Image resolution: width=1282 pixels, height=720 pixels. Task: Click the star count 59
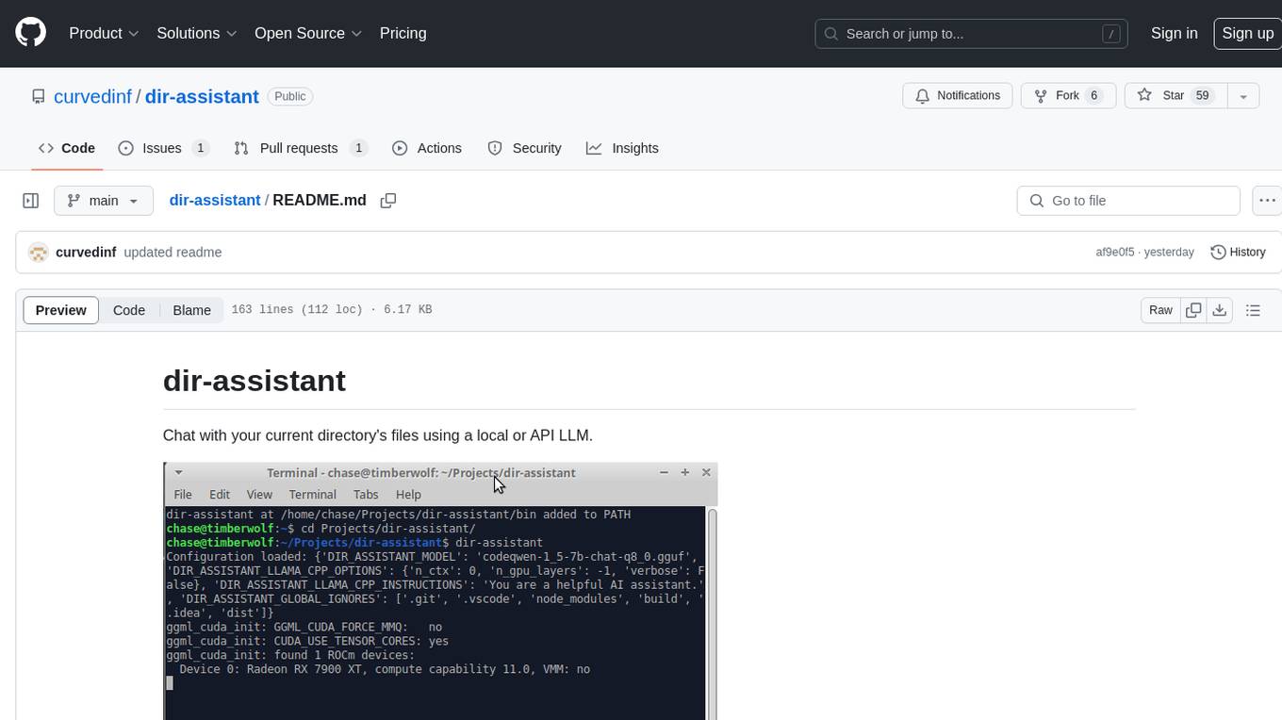point(1202,96)
